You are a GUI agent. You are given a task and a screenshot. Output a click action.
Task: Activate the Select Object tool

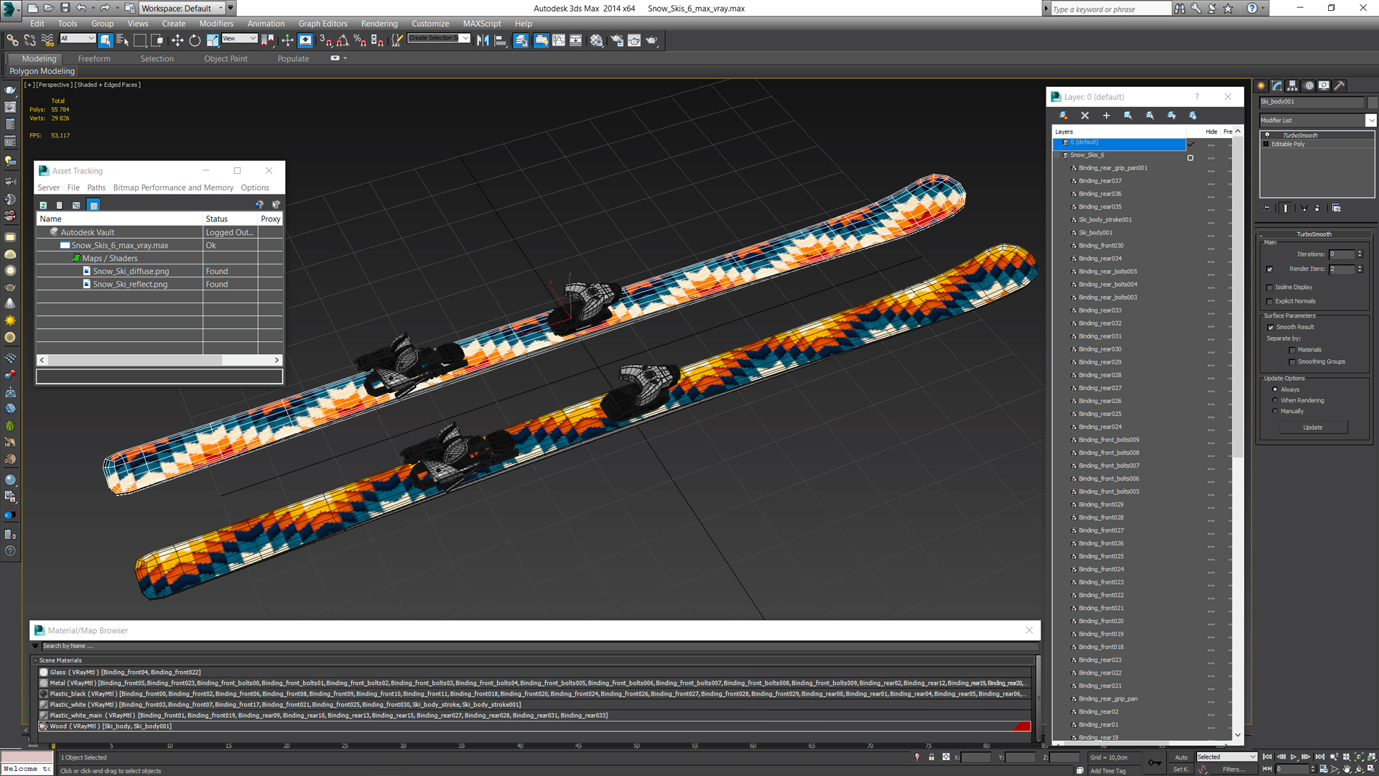tap(106, 40)
